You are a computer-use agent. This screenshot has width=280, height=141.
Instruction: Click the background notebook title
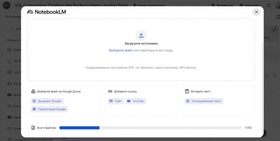(71, 5)
